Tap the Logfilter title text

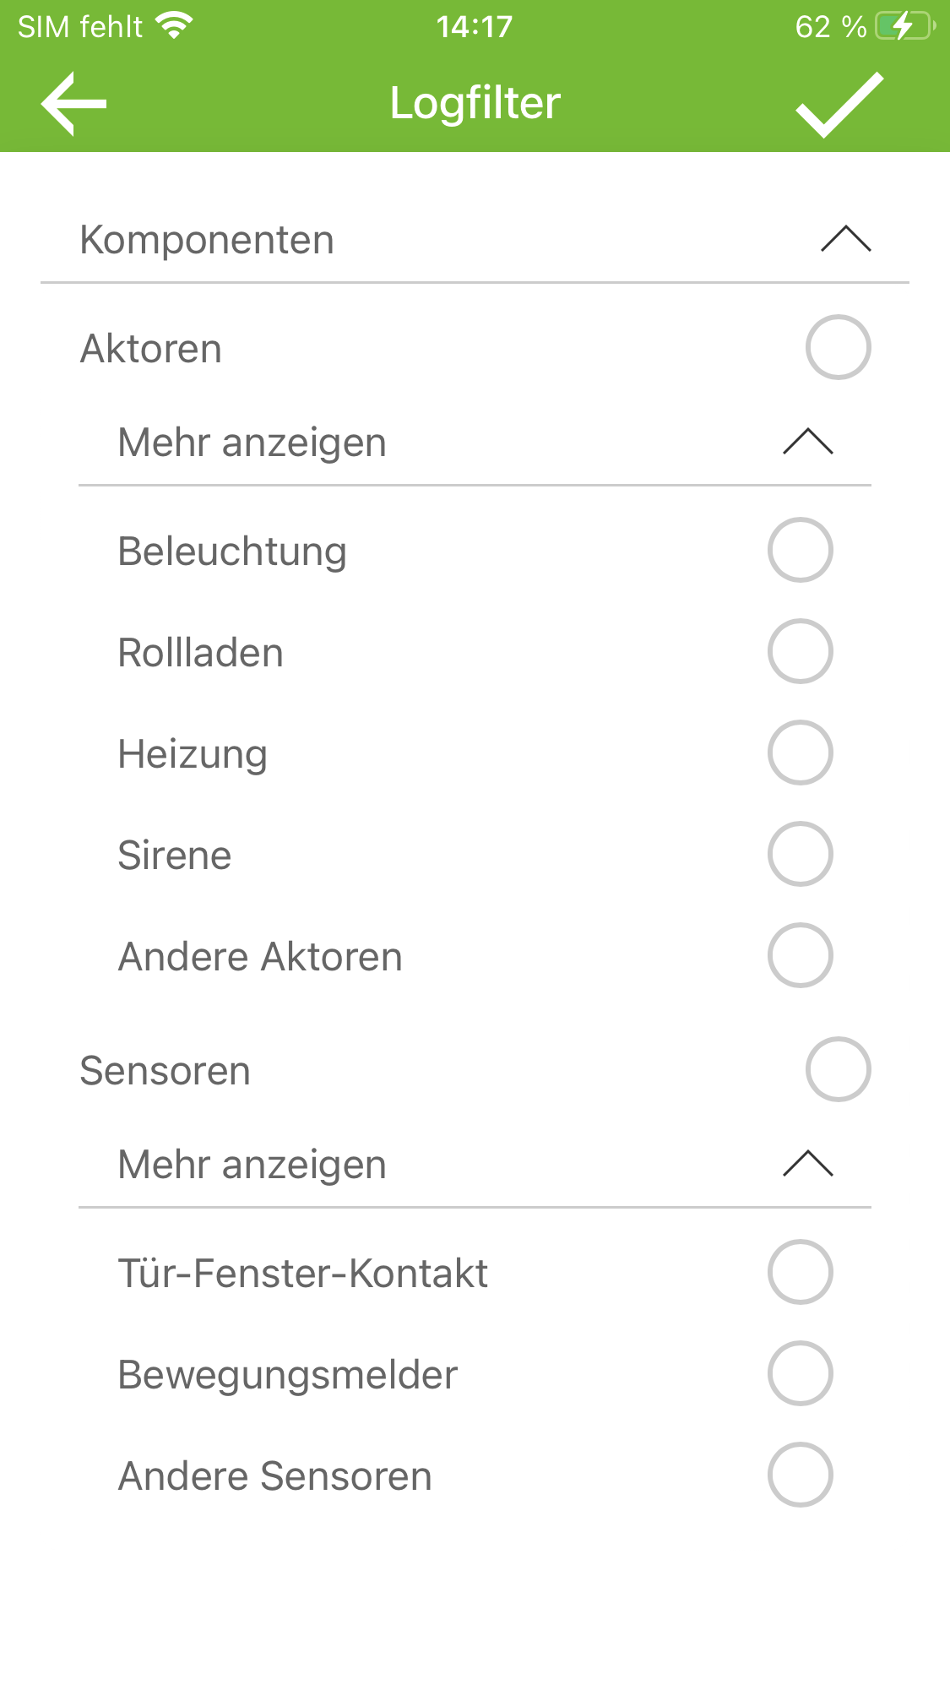coord(475,103)
